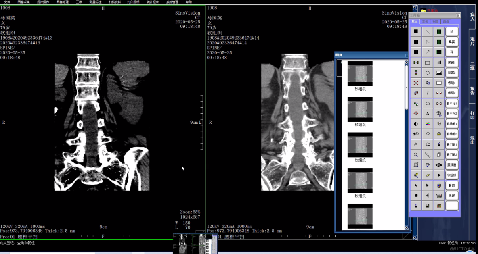Select the freehand curve tool
The height and width of the screenshot is (254, 478).
click(428, 93)
